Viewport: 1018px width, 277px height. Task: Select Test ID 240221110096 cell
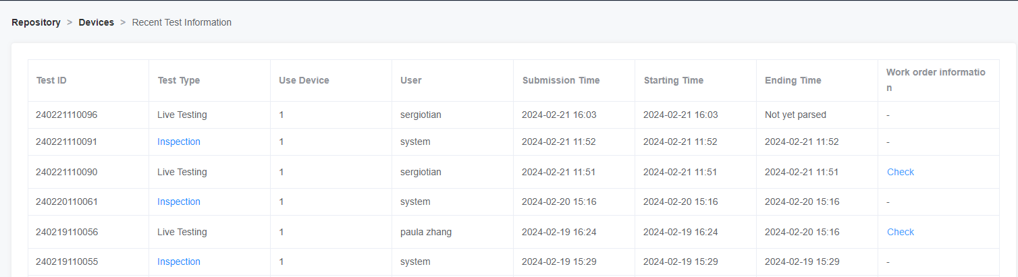(x=88, y=115)
